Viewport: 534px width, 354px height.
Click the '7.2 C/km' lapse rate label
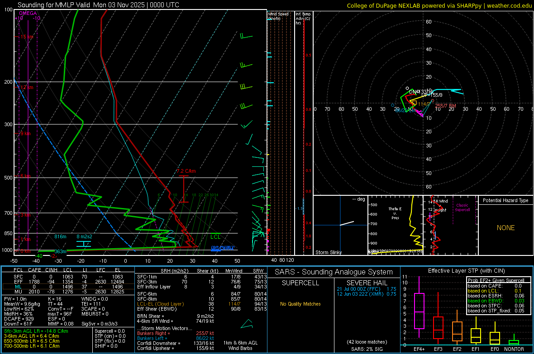[186, 171]
